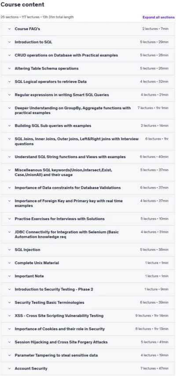Click Understand SQL String functions and Views
176x376 pixels.
(x=70, y=157)
